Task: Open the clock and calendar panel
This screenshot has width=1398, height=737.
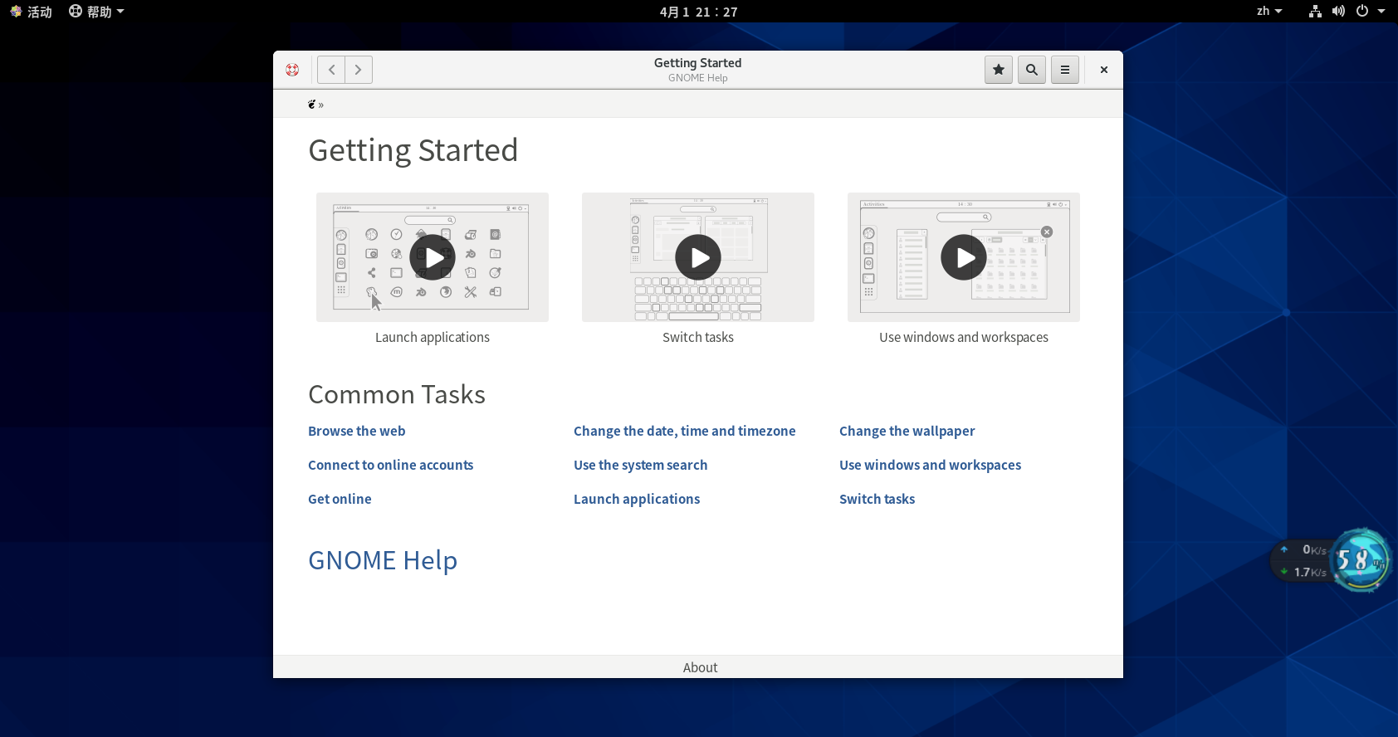Action: 699,12
